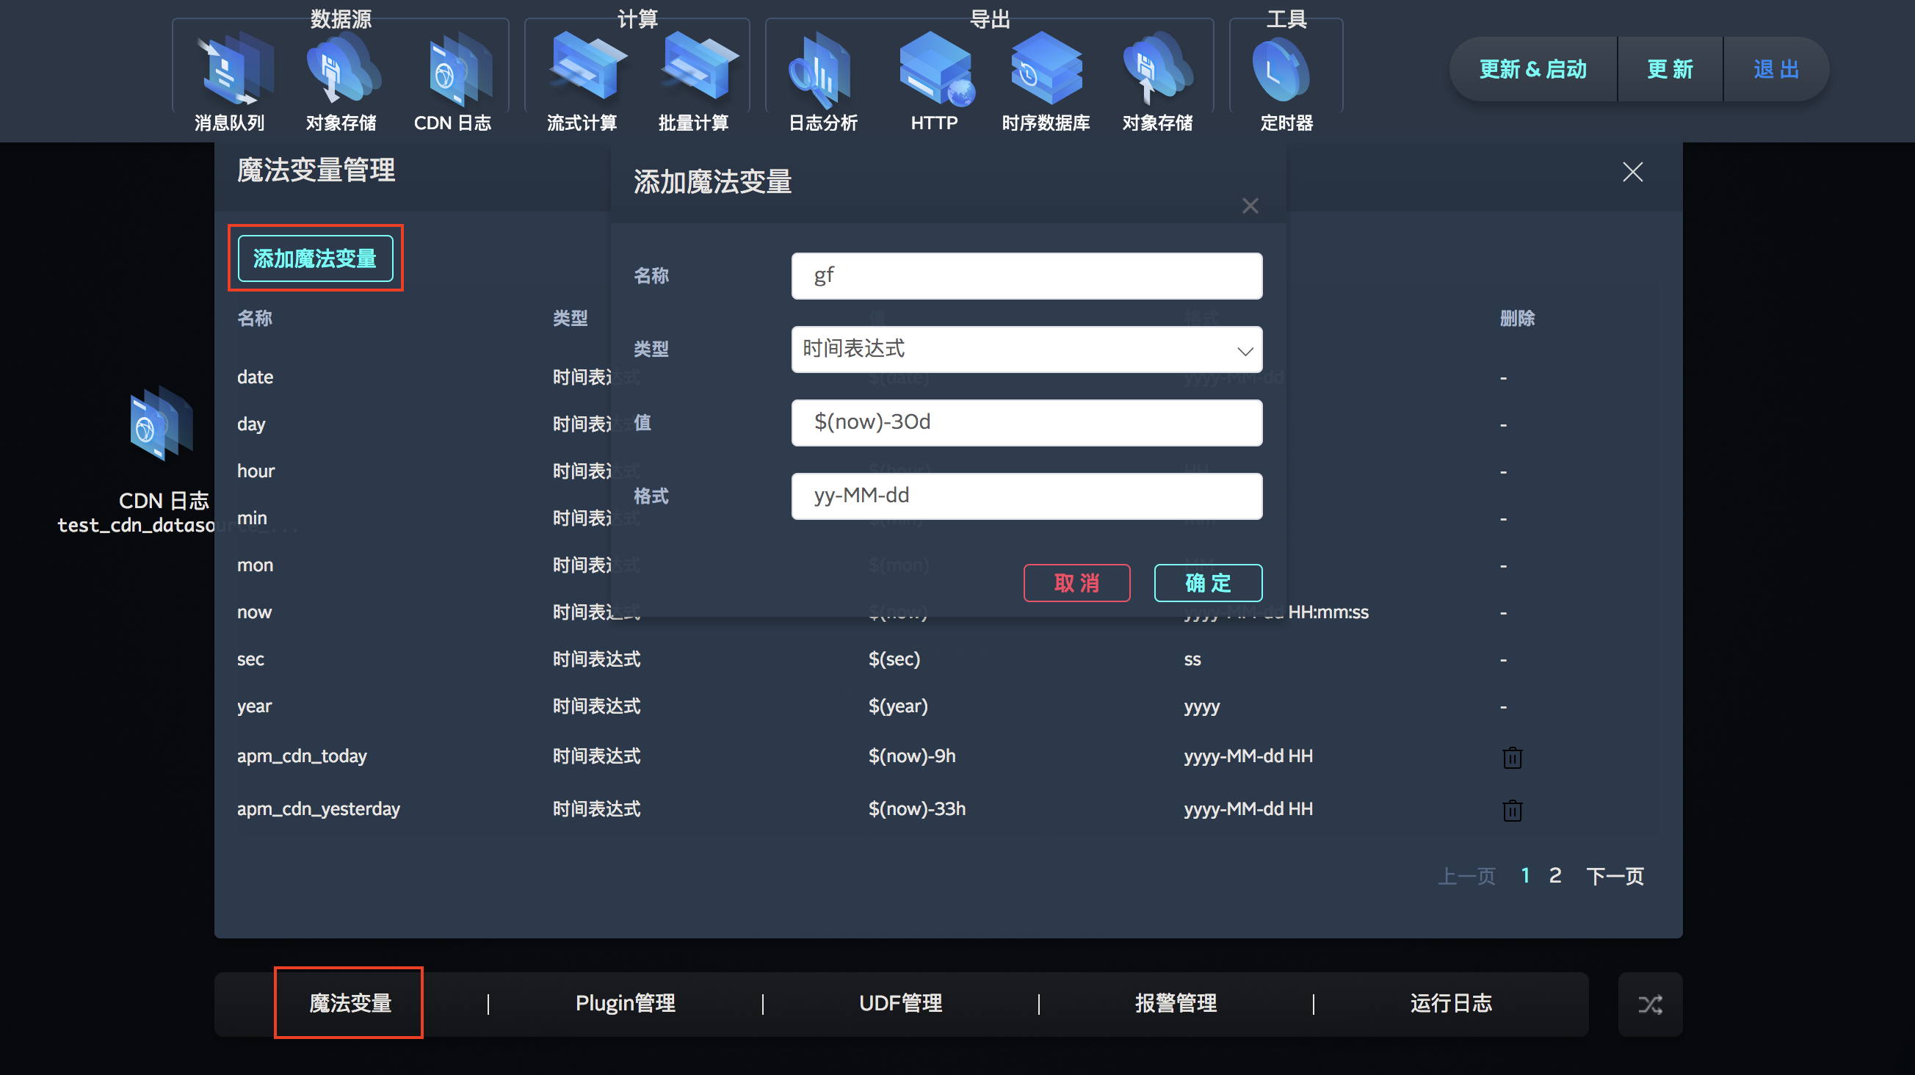This screenshot has height=1075, width=1915.
Task: Pick the 时序数据库 export icon
Action: [1046, 69]
